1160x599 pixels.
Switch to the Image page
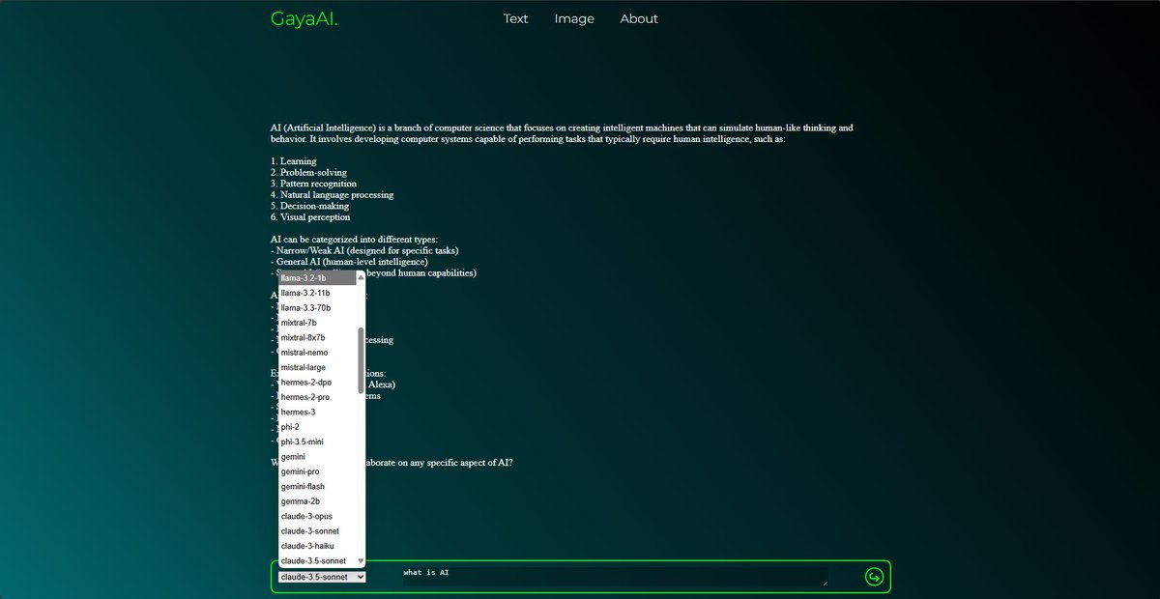pos(574,18)
